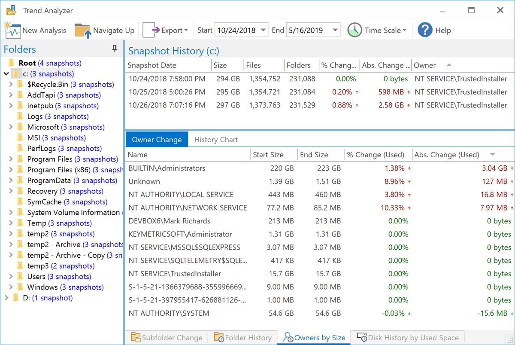Sort by Owner column header
515x345 pixels.
[463, 65]
